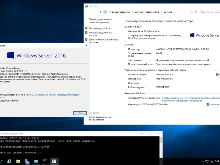The image size is (220, 165).
Task: Click the Windows Server 2016 Datacenter edition text
Action: [x=144, y=31]
